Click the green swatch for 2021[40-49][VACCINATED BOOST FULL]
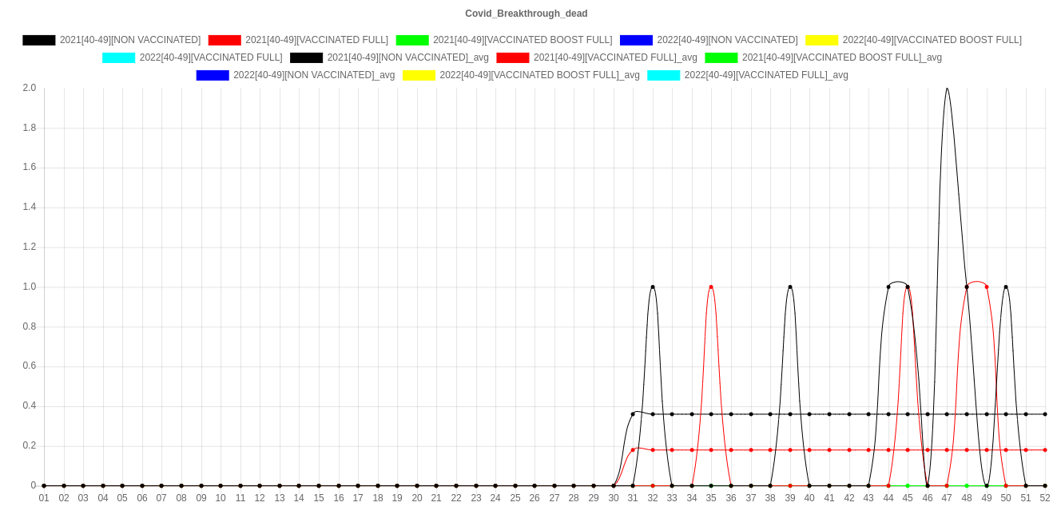 pyautogui.click(x=411, y=40)
